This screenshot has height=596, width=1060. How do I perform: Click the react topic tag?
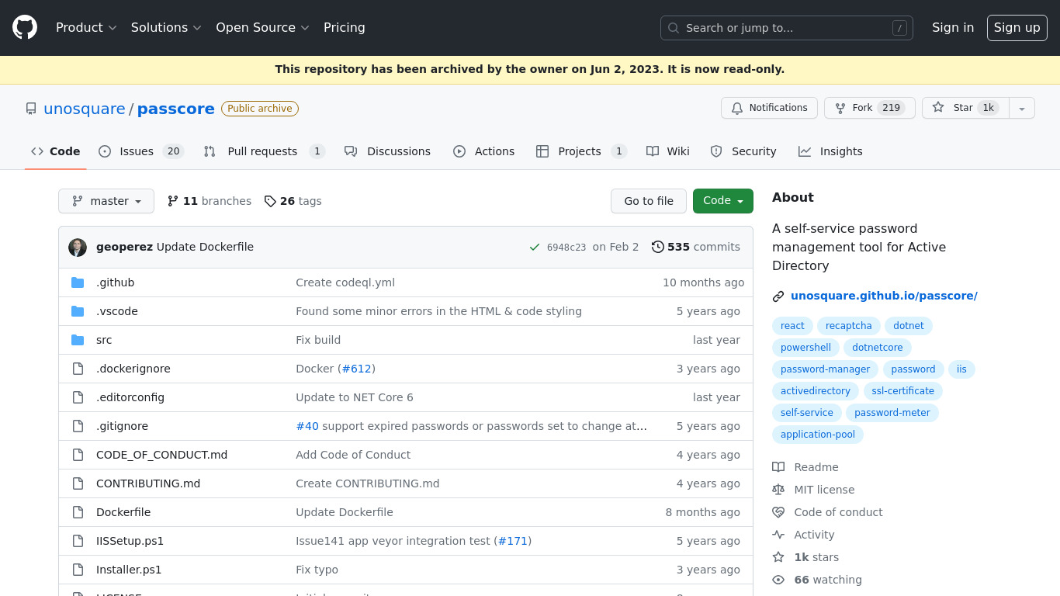point(792,326)
